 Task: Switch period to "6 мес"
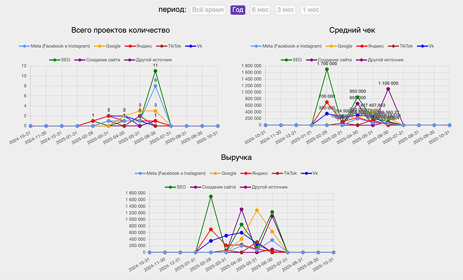coord(259,10)
